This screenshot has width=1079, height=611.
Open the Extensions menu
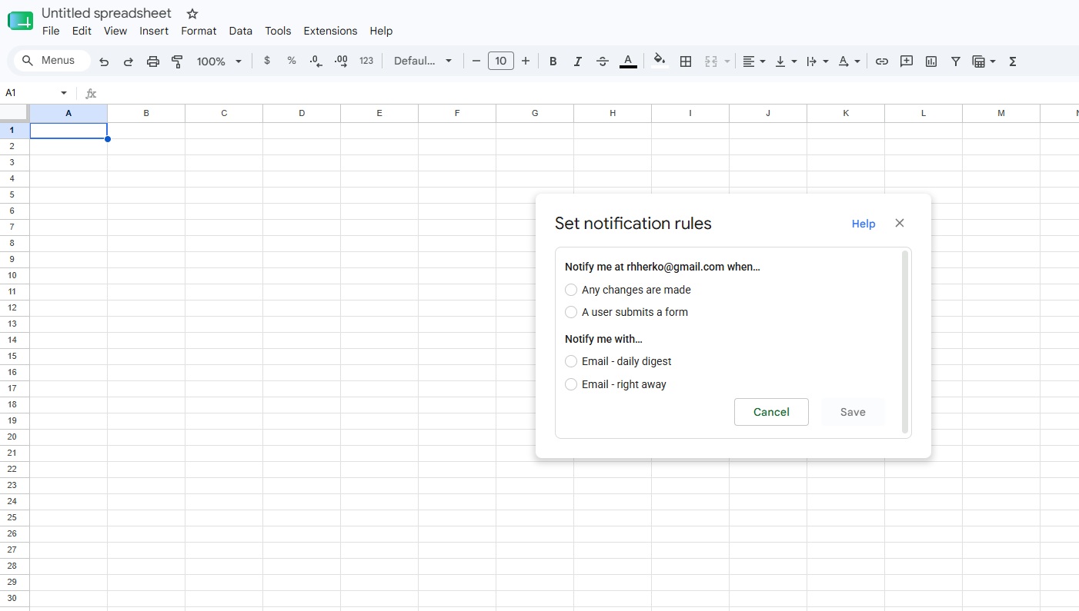click(x=330, y=31)
